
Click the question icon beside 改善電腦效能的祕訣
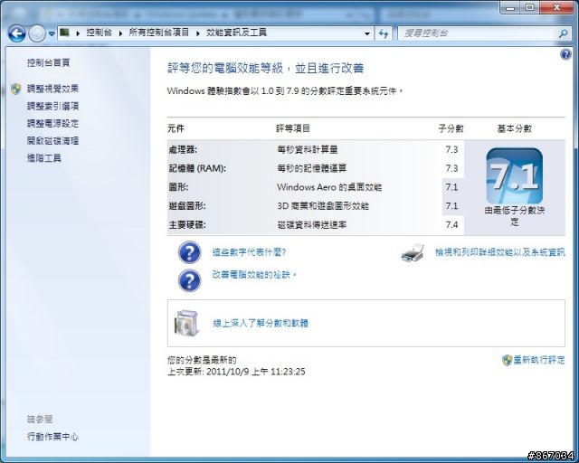[x=189, y=280]
